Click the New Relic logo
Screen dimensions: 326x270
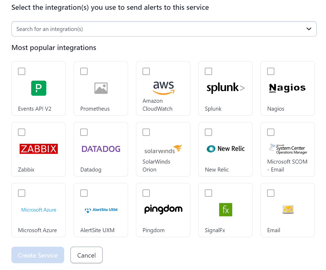(x=226, y=149)
